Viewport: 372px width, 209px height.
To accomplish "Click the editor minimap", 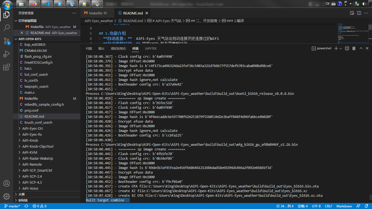I will click(353, 34).
